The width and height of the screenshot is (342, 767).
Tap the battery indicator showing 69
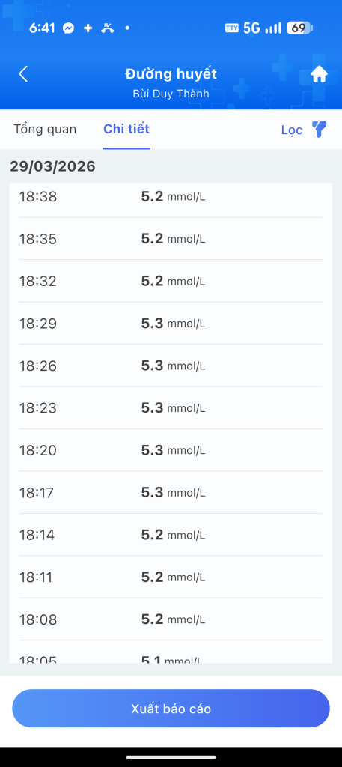[299, 28]
